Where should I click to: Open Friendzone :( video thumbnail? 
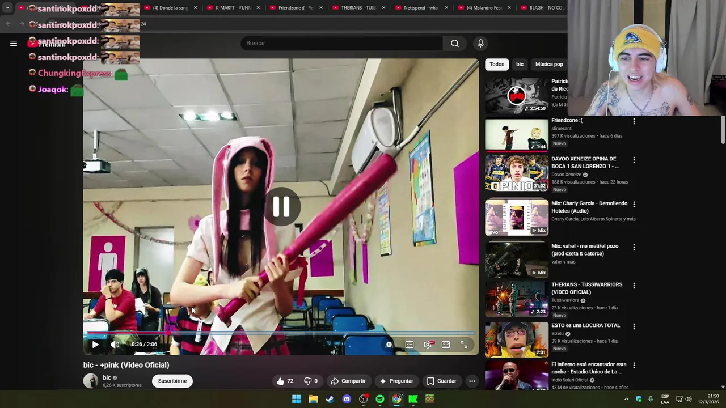tap(517, 134)
